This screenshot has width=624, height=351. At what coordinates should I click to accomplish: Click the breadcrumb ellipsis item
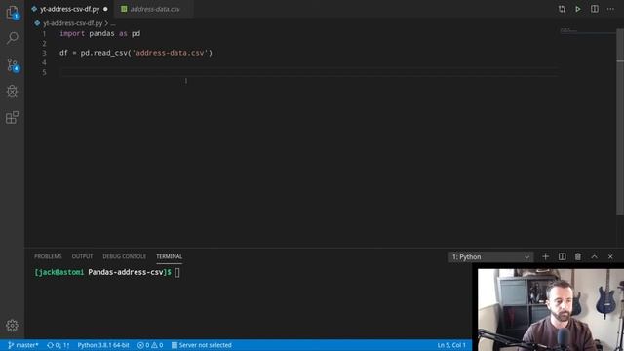(113, 23)
